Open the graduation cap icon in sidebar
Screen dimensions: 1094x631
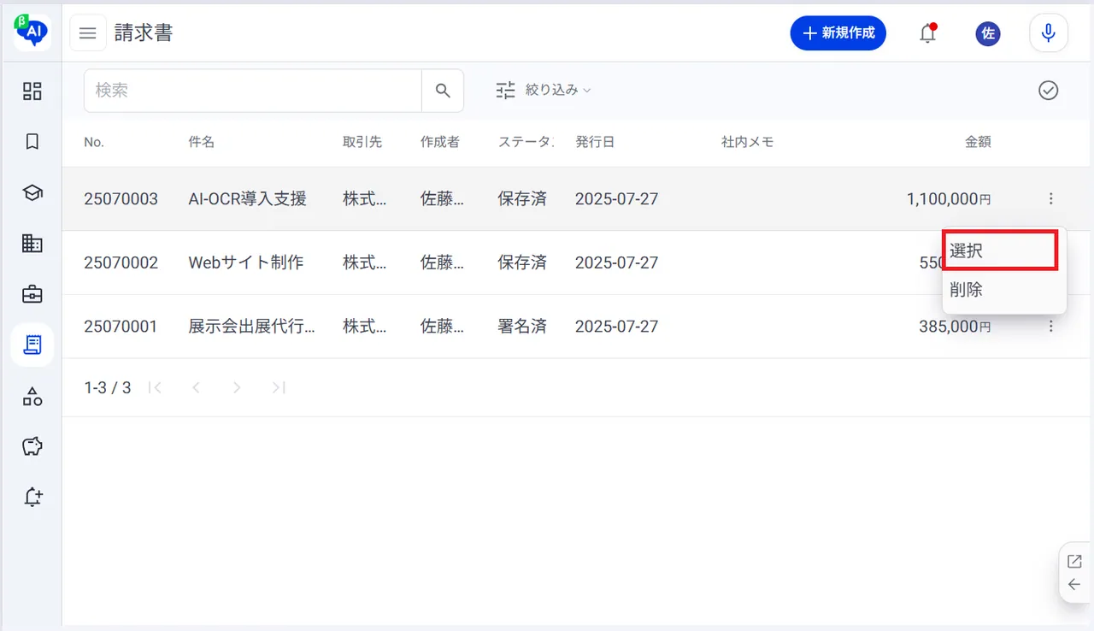coord(32,192)
